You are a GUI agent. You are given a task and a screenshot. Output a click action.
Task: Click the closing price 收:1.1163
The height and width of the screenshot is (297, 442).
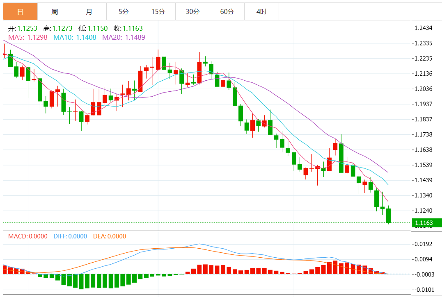(x=128, y=28)
